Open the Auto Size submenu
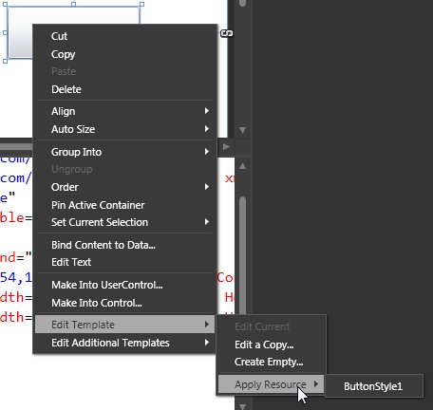 (x=124, y=129)
